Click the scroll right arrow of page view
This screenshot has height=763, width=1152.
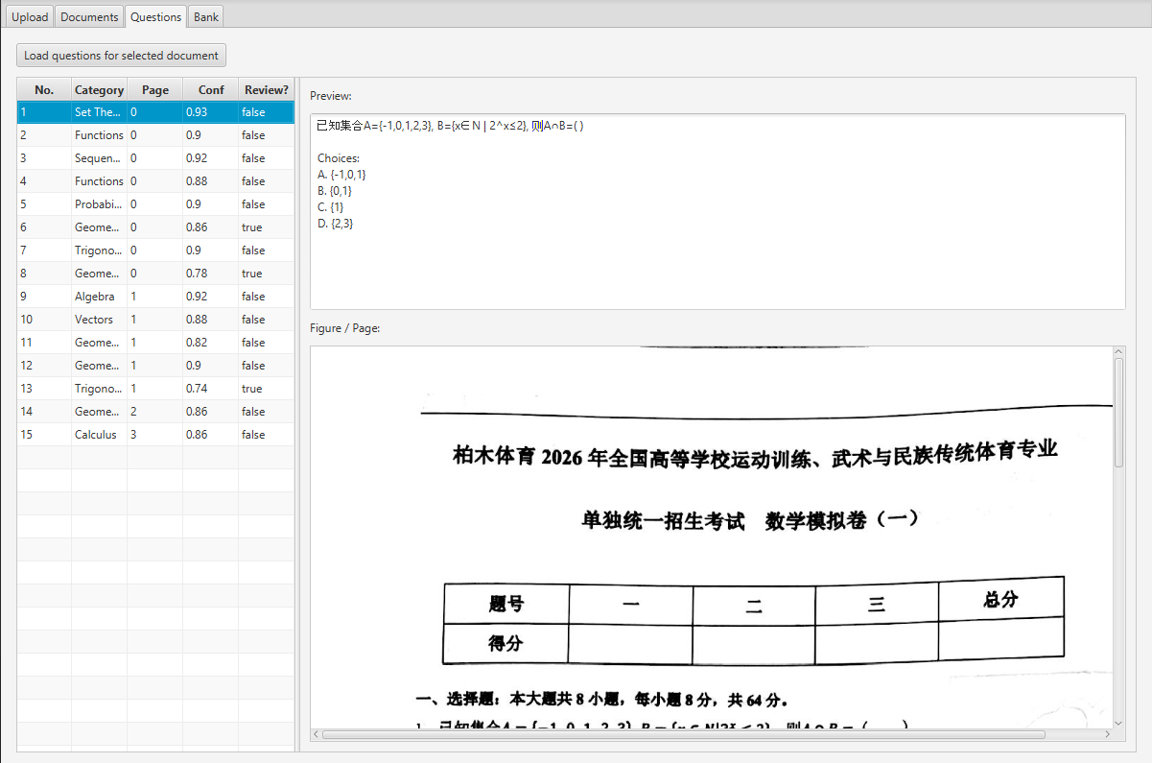click(x=1107, y=734)
